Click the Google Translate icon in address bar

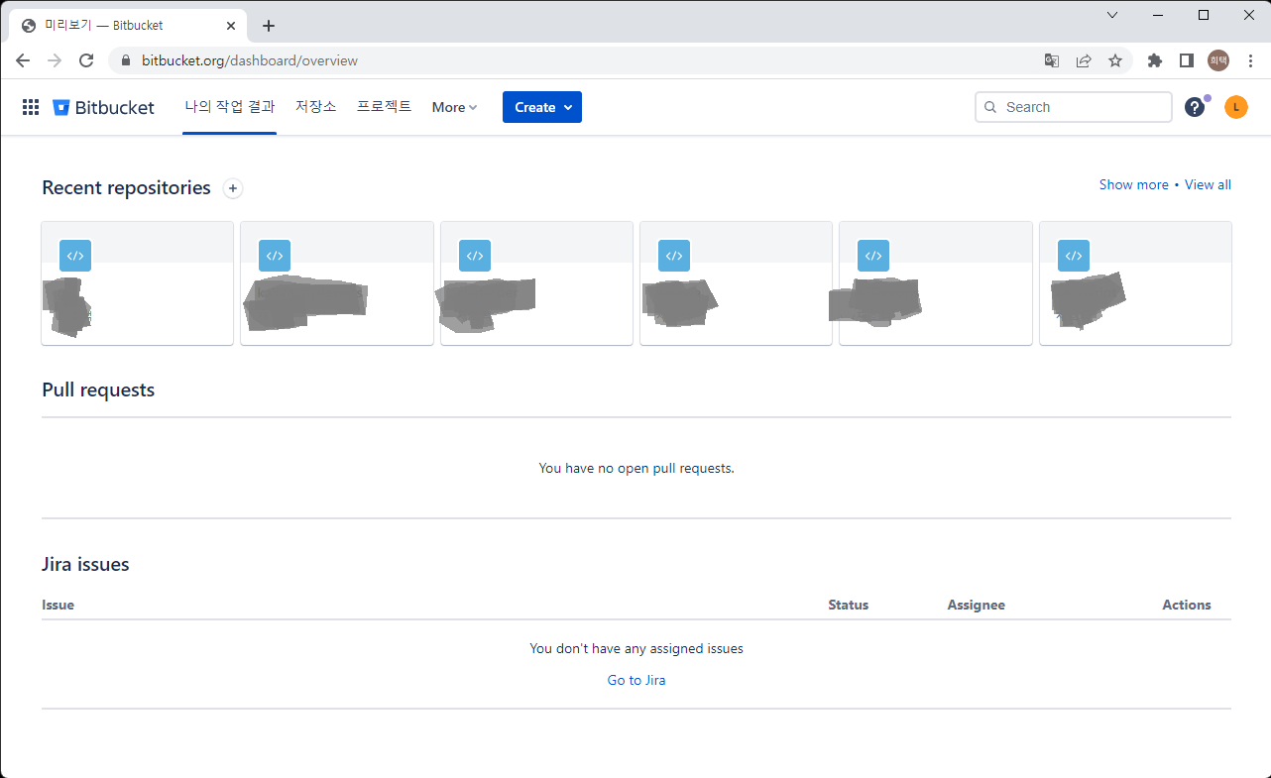coord(1052,60)
